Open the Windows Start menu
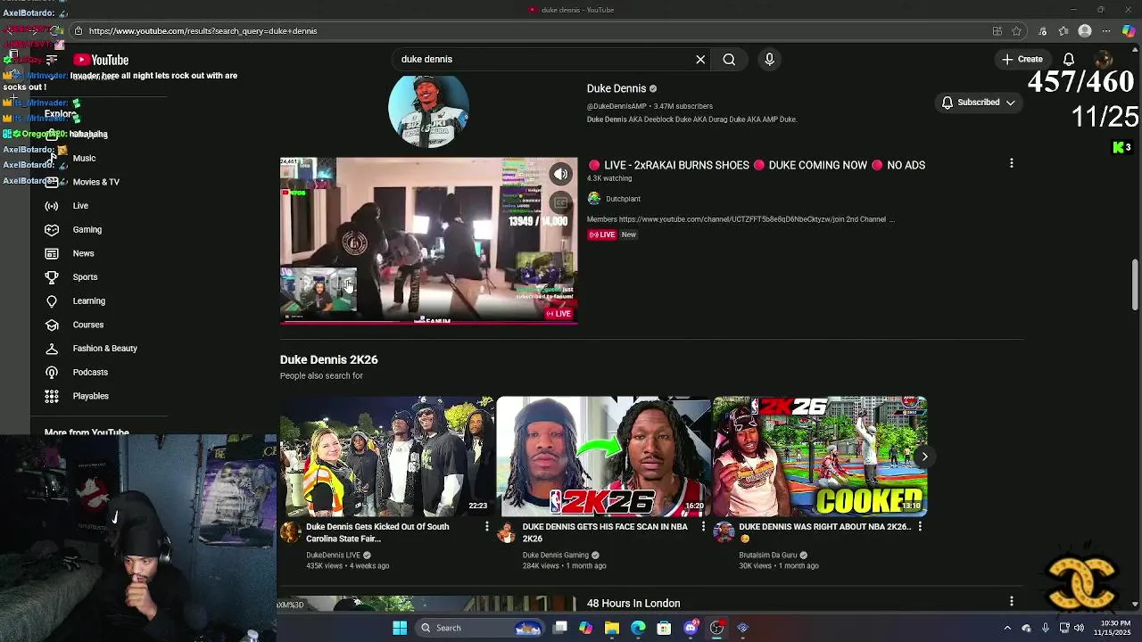The image size is (1142, 642). (x=400, y=628)
